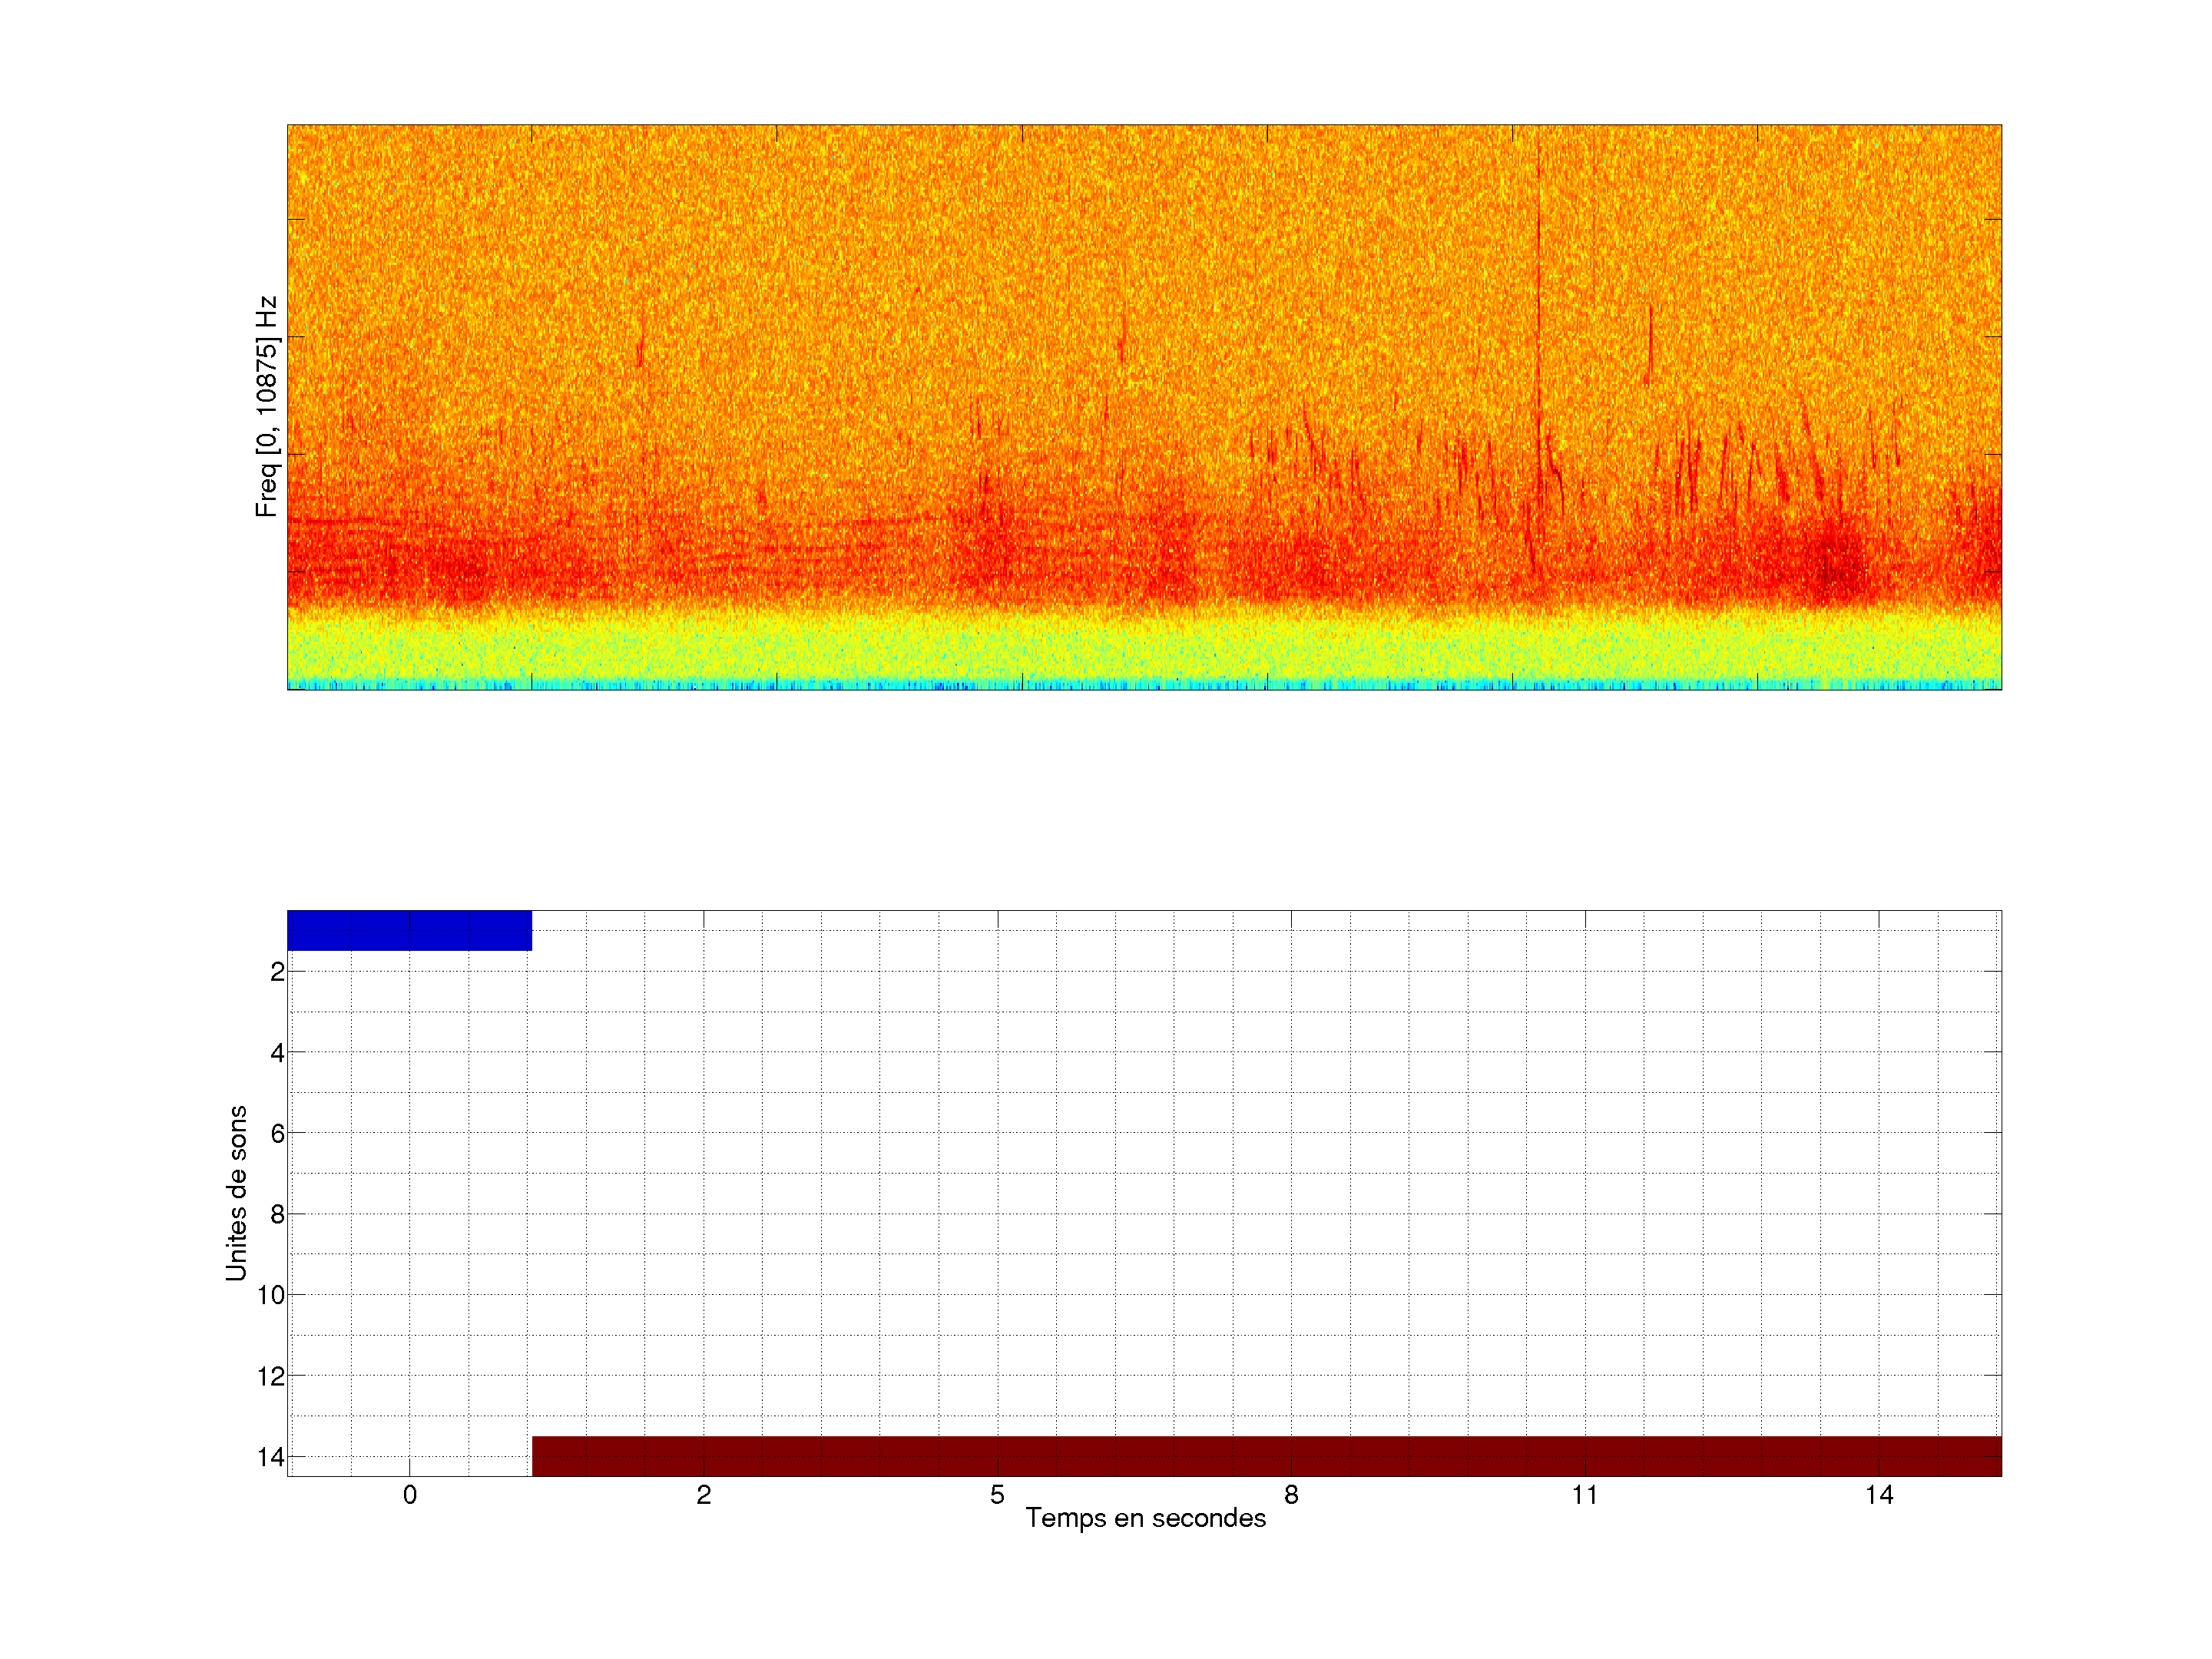This screenshot has height=1659, width=2212.
Task: Click the 'Unites de sons' y-axis label
Action: coord(236,1193)
